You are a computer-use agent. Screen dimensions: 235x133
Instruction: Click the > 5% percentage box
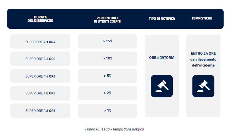[x=107, y=76]
